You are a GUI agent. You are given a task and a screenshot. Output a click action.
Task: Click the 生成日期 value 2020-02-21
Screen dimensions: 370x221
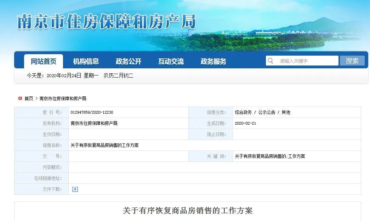(x=245, y=123)
